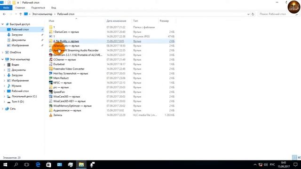Open the Windows Start menu

pyautogui.click(x=5, y=165)
